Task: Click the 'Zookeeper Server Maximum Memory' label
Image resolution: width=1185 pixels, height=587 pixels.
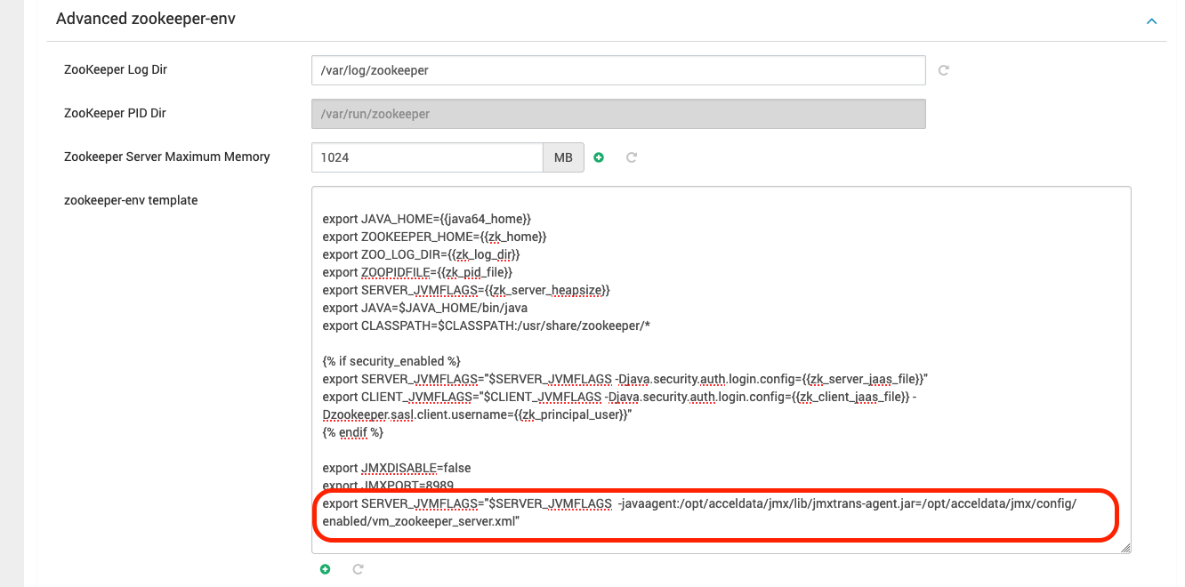Action: (166, 157)
